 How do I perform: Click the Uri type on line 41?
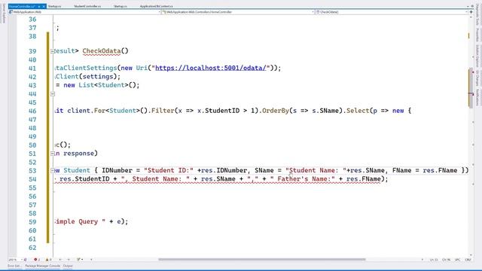[142, 68]
